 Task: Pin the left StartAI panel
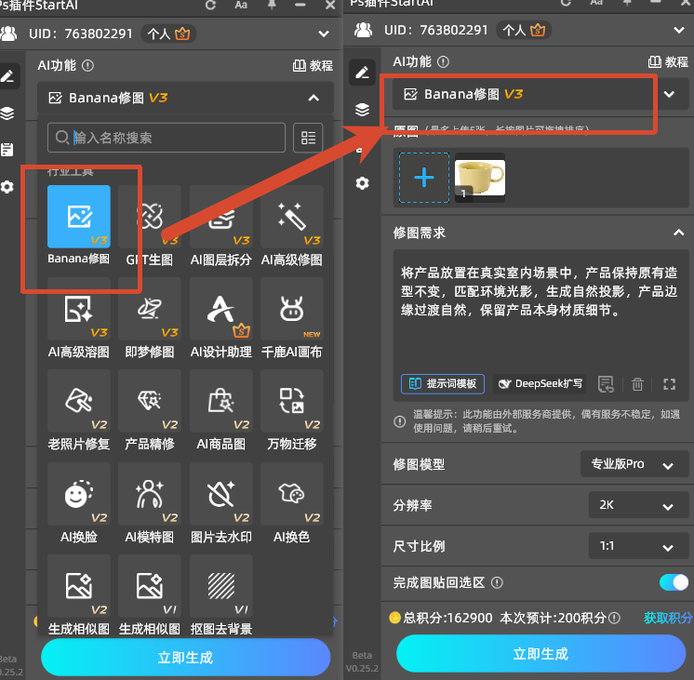pos(272,5)
